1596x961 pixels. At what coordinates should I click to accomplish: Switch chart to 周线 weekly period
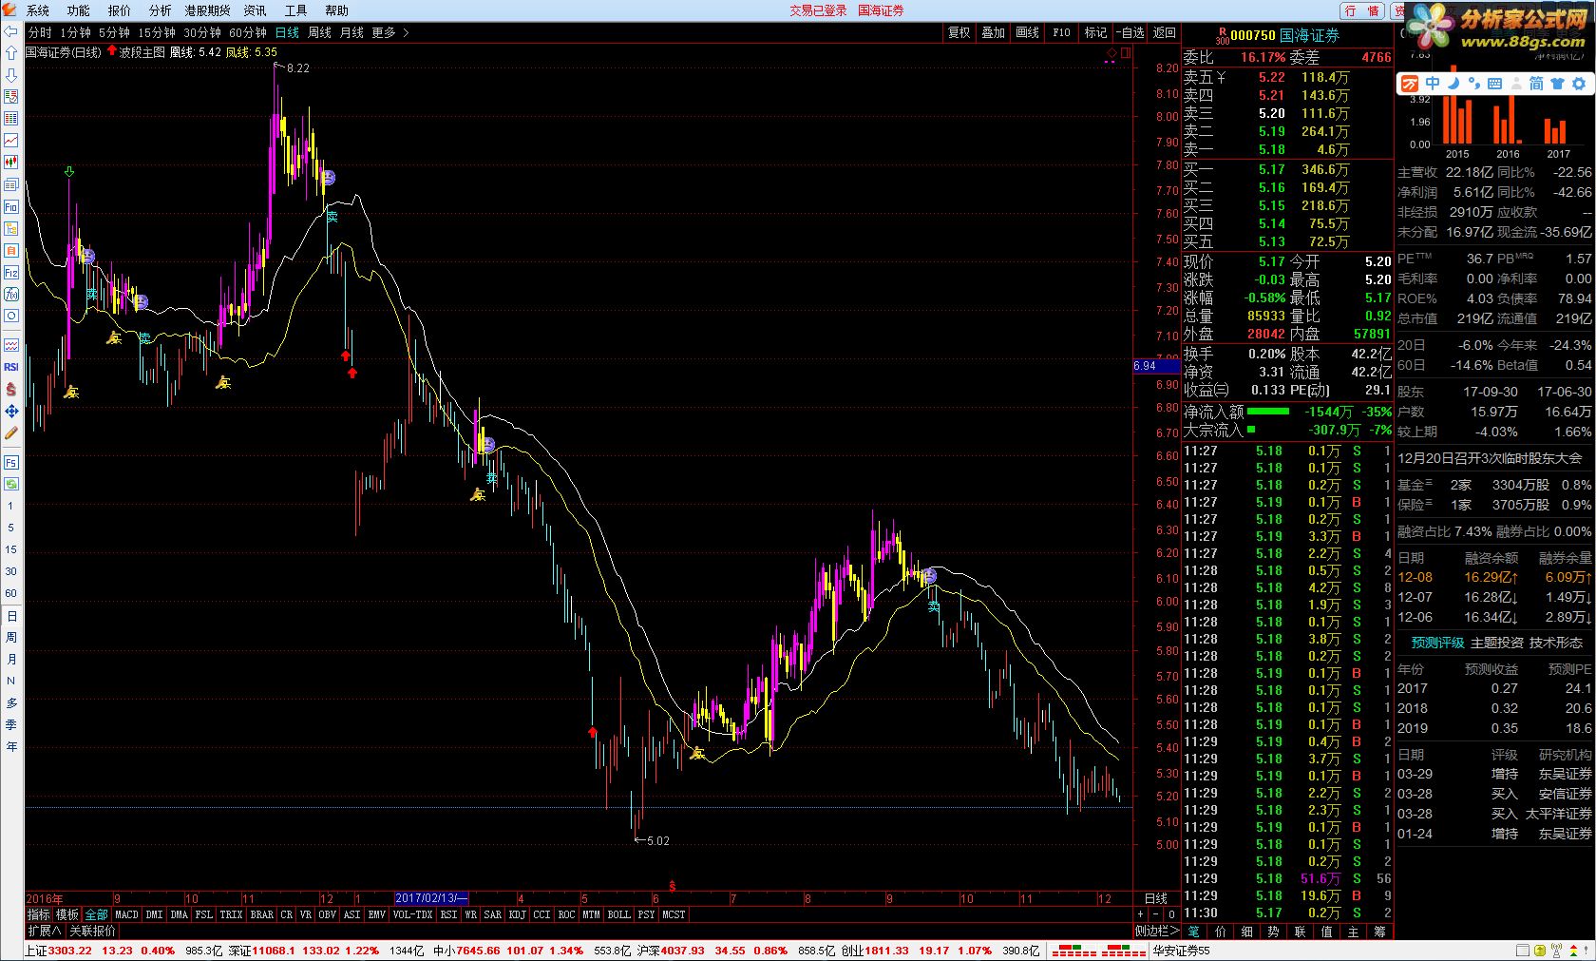[x=319, y=32]
